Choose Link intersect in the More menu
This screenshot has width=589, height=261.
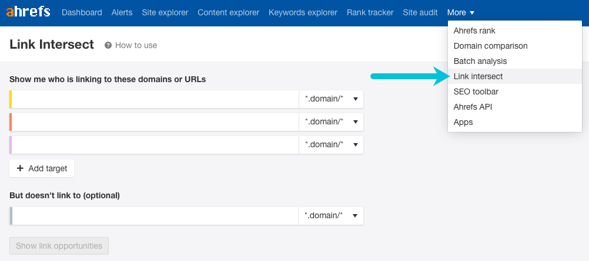[514, 76]
